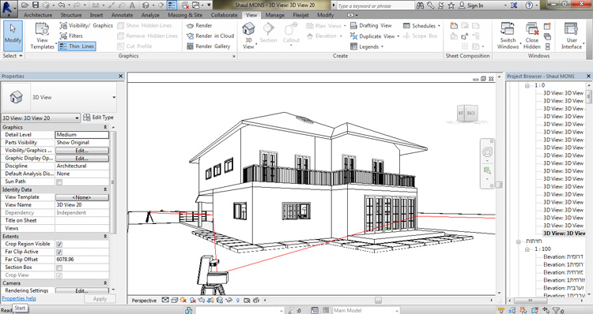Click Close Hidden Windows icon in quick access toolbar
Screen dimensions: 593x314
click(185, 6)
